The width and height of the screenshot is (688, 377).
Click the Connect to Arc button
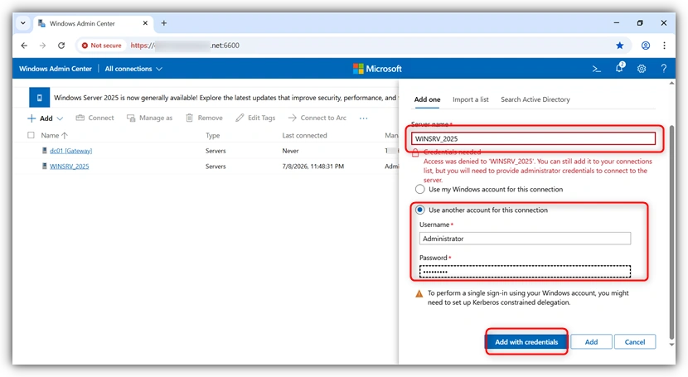click(x=317, y=118)
